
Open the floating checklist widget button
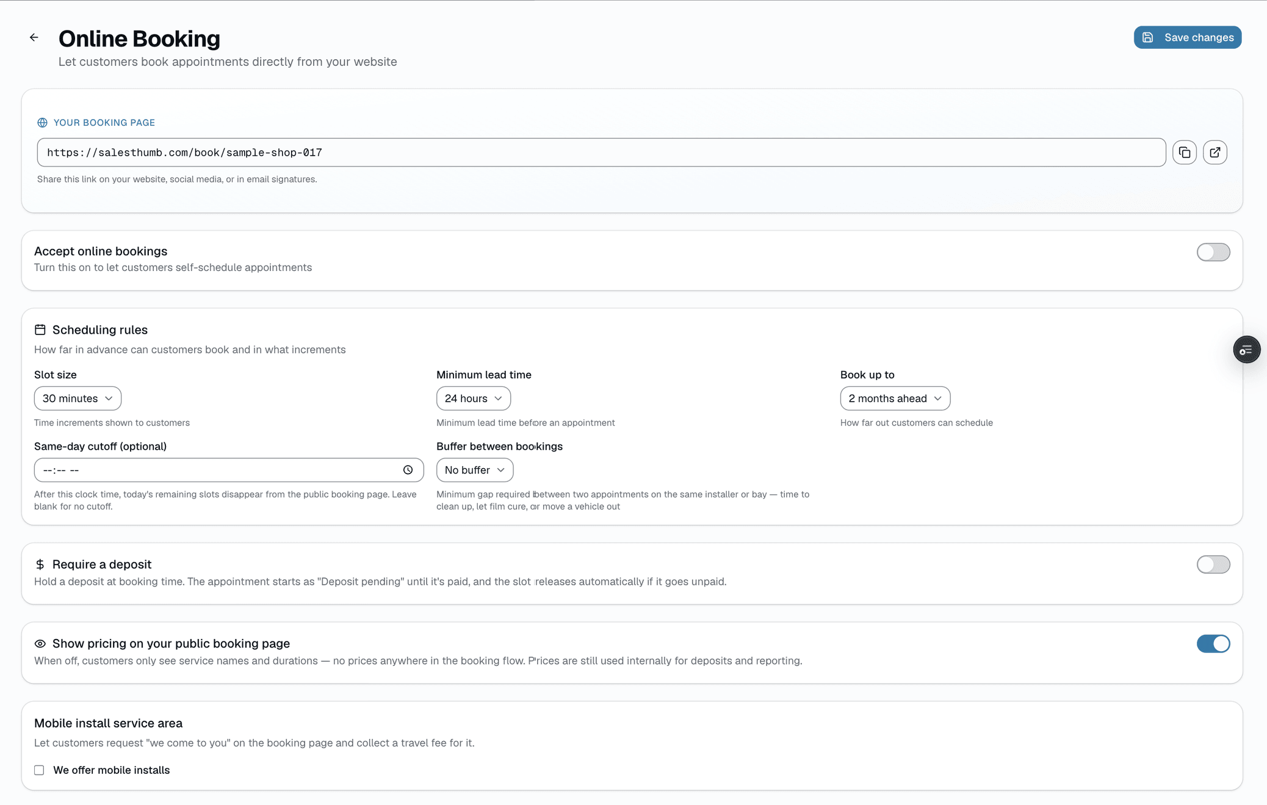coord(1246,350)
